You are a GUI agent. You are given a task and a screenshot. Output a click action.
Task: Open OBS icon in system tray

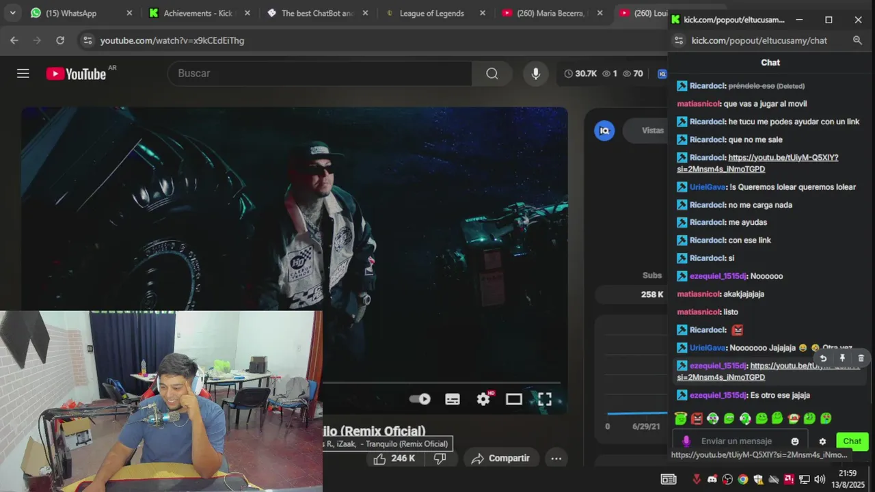tap(727, 479)
